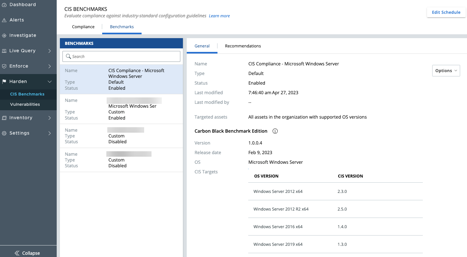The image size is (467, 257).
Task: Click the CIS BENCHMARKS page title
Action: [86, 9]
